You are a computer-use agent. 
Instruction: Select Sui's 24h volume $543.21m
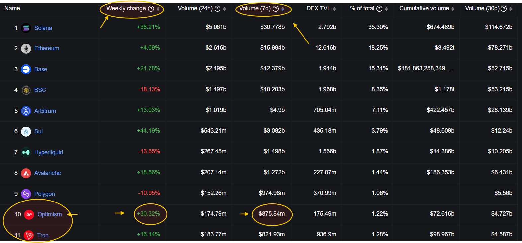pos(214,131)
